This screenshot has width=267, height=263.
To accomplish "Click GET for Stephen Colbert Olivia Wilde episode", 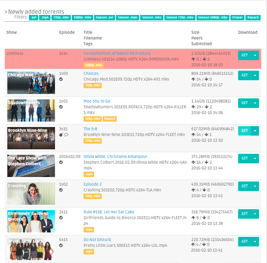I will pyautogui.click(x=244, y=159).
